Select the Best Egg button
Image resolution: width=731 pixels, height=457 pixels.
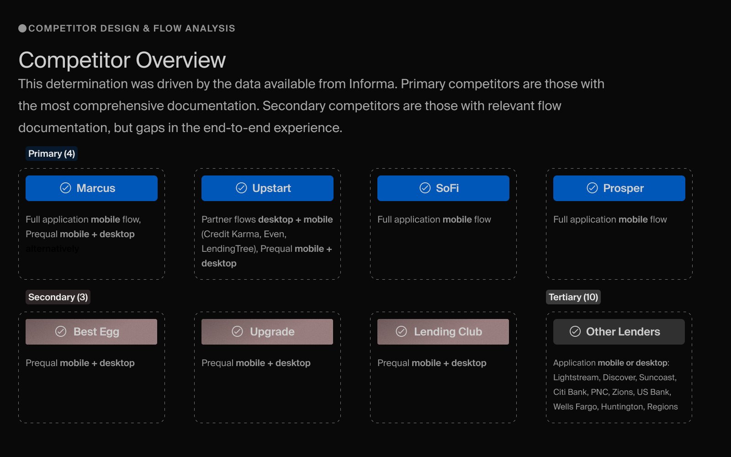[x=91, y=332]
